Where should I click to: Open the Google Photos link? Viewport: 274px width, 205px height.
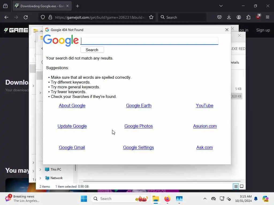[139, 126]
